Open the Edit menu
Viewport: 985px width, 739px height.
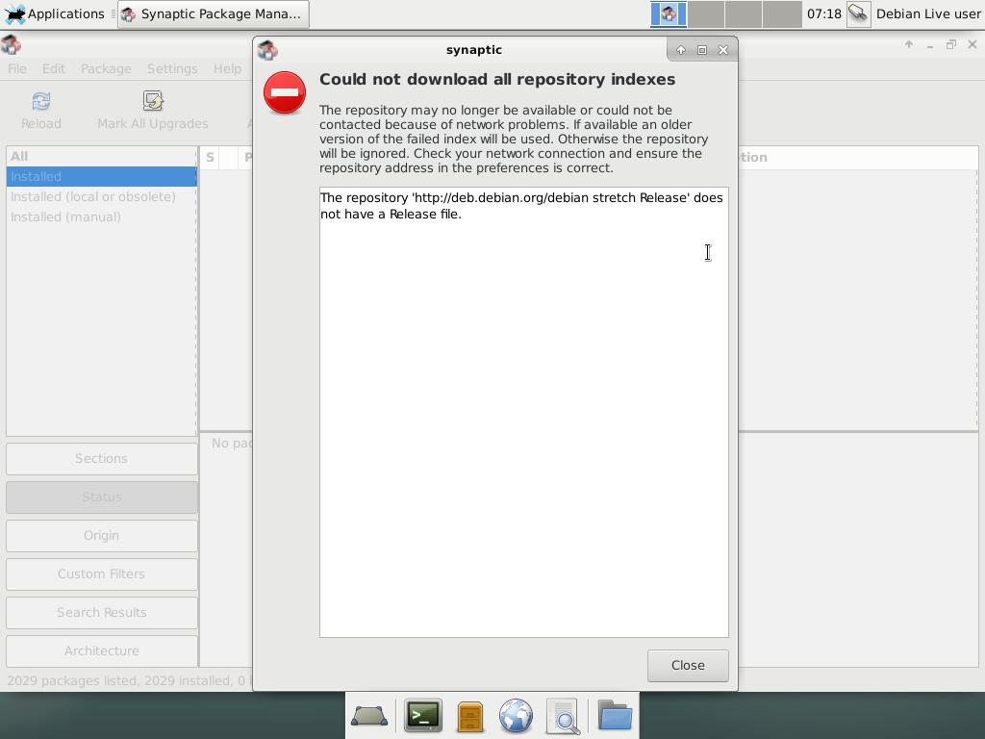point(54,68)
